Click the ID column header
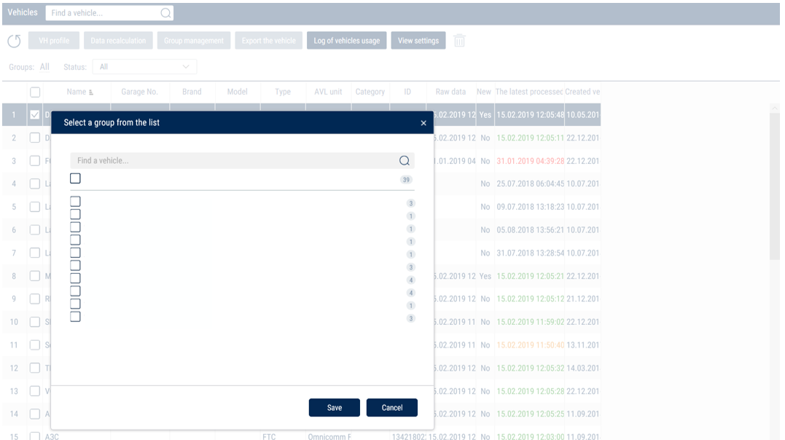The height and width of the screenshot is (440, 785). (407, 92)
